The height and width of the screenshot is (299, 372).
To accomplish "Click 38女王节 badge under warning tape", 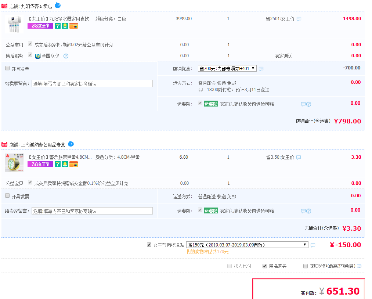I will click(40, 164).
